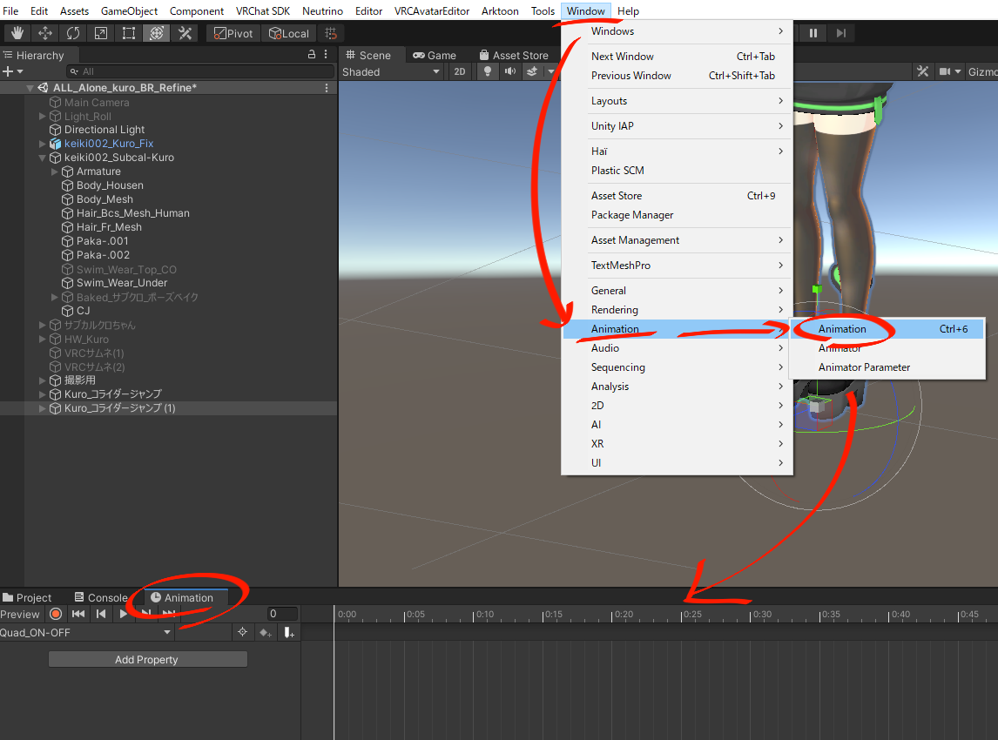Open the Quad_ON-OFF animation clip dropdown
The width and height of the screenshot is (998, 740).
pos(87,633)
